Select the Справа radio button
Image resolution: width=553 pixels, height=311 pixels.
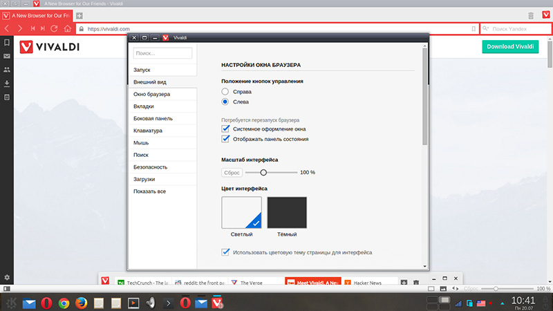pos(225,92)
